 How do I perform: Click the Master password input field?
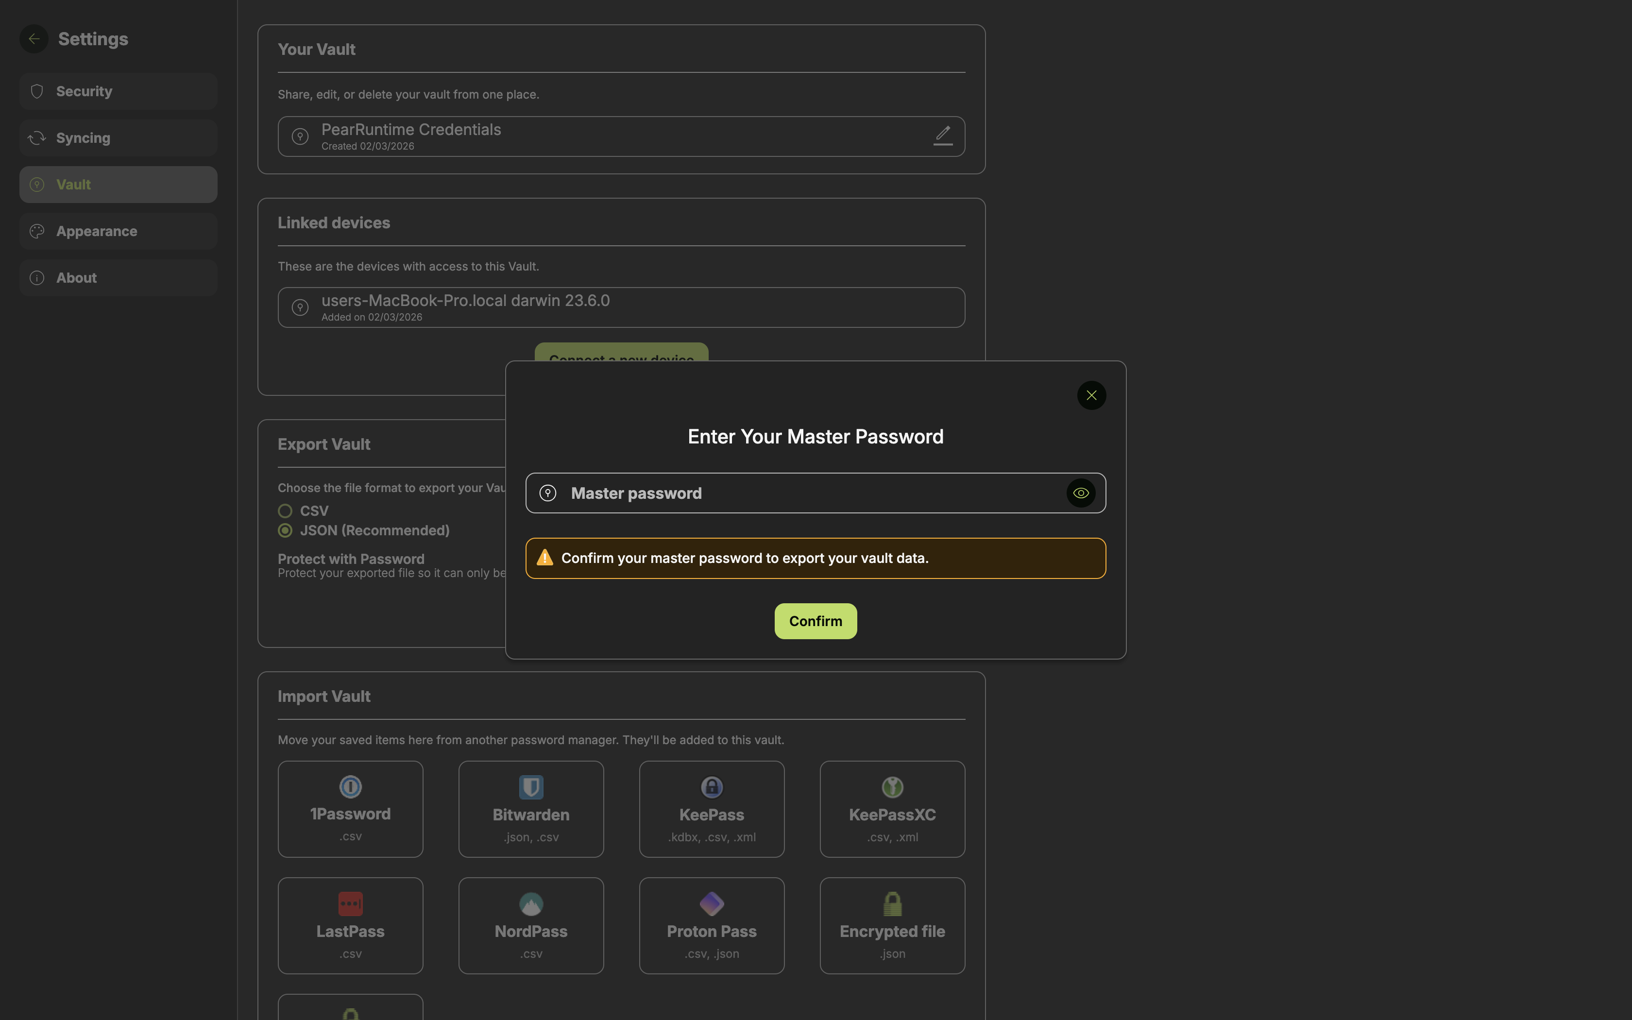776,493
